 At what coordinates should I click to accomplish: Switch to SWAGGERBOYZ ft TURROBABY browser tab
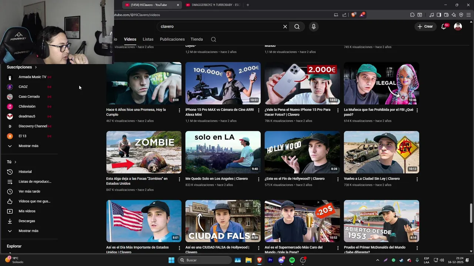point(213,5)
